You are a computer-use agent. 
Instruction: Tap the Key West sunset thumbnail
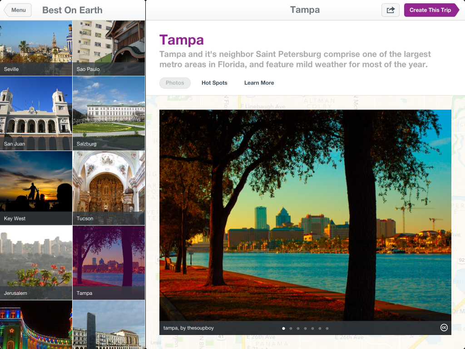(x=36, y=189)
